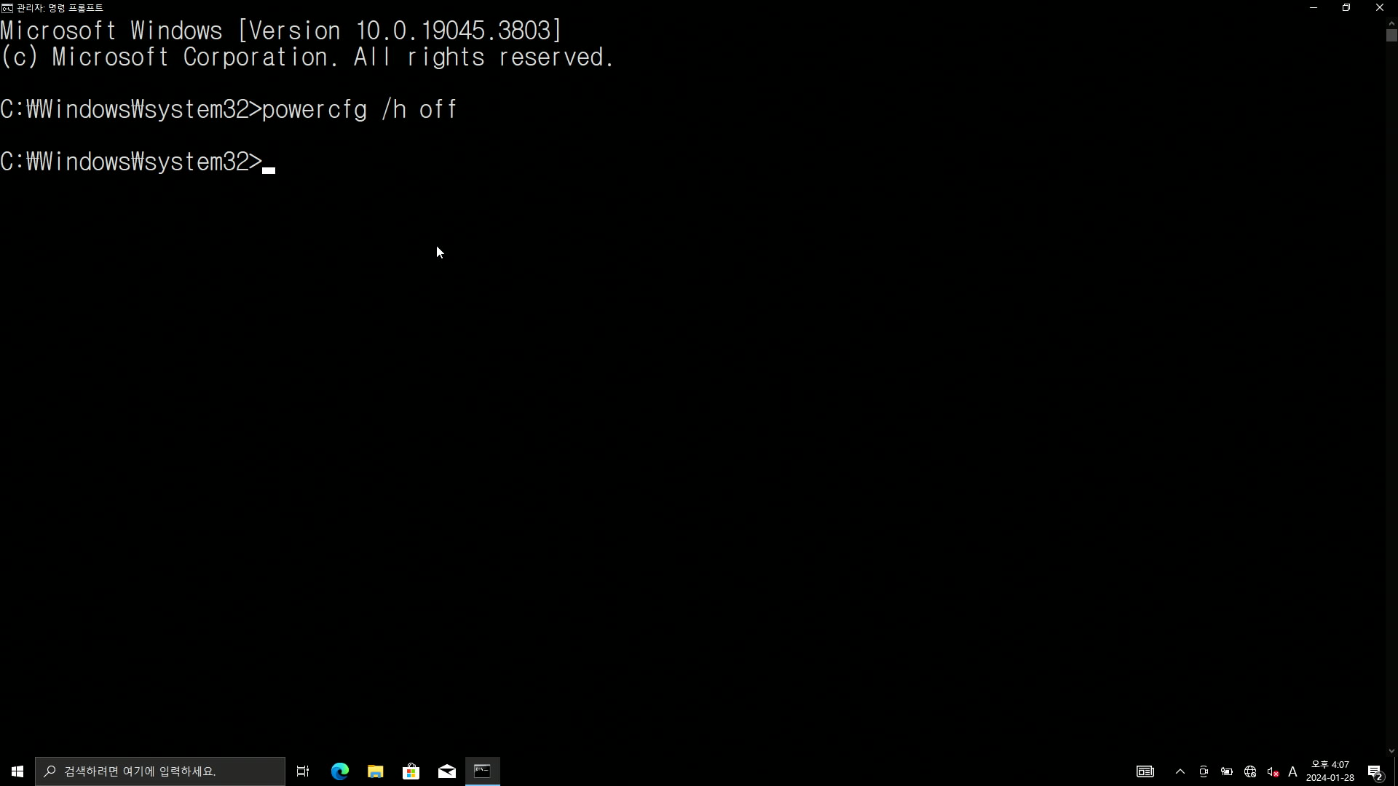
Task: Toggle the IME input mode 'A' indicator
Action: (x=1293, y=771)
